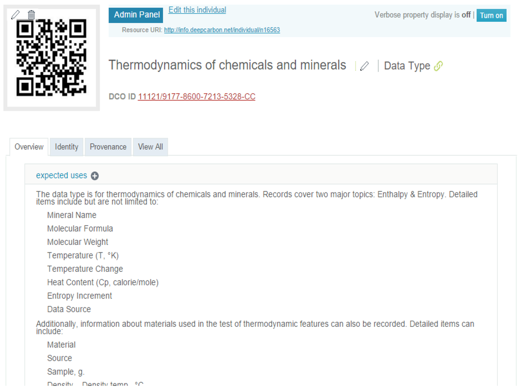Click the Mineral Name list item
The image size is (521, 390).
click(72, 215)
